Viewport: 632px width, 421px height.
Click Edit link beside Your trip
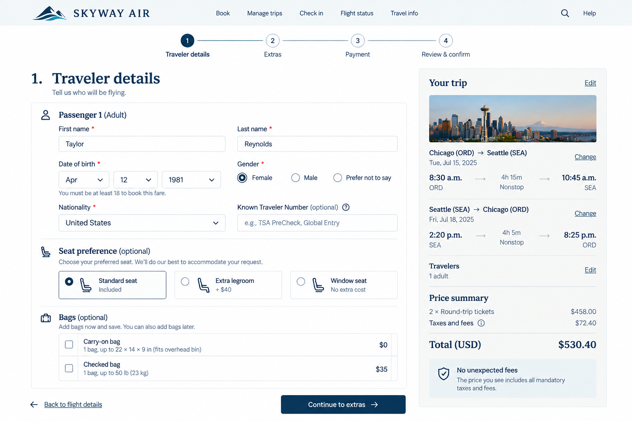tap(590, 83)
